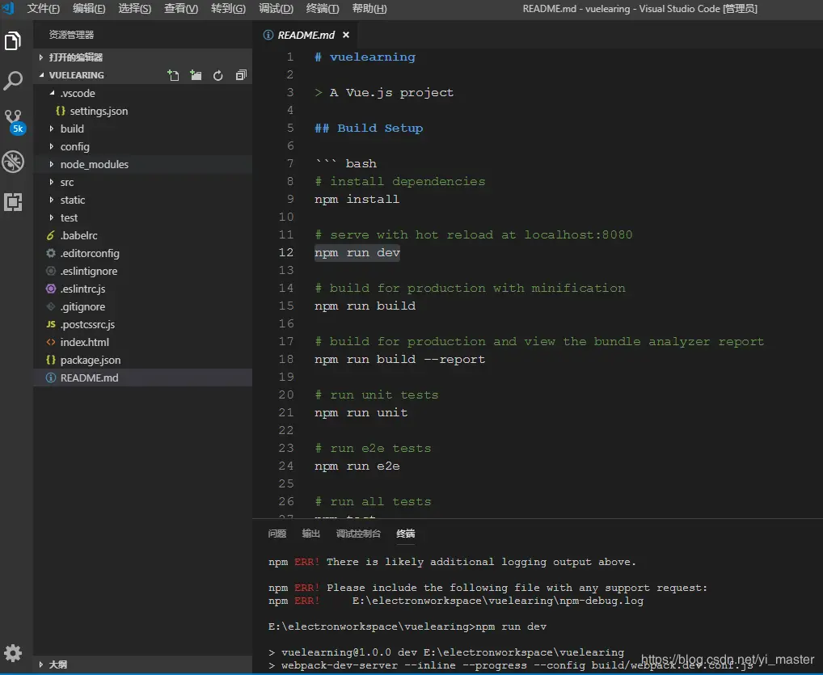Close the README.md editor tab
Screen dimensions: 823x675
point(346,35)
